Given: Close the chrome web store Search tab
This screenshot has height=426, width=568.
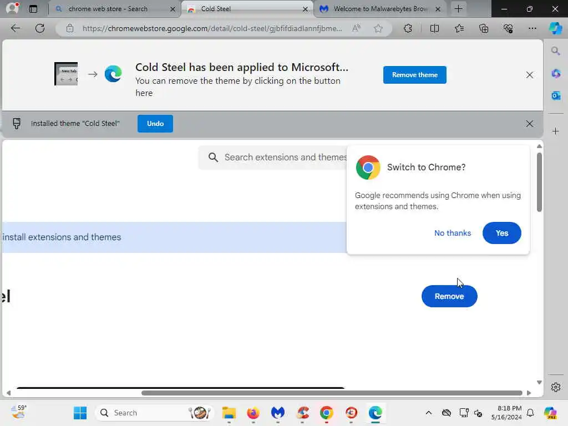Looking at the screenshot, I should pyautogui.click(x=173, y=9).
